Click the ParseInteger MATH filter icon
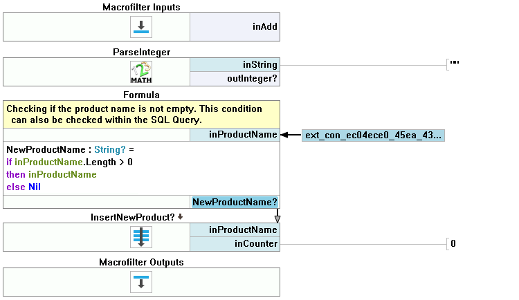This screenshot has height=300, width=519. (x=141, y=72)
